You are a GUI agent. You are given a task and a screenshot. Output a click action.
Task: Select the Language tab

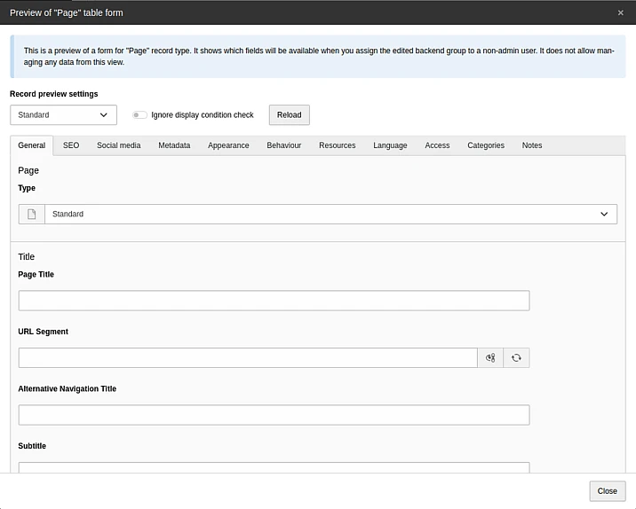[x=390, y=145]
